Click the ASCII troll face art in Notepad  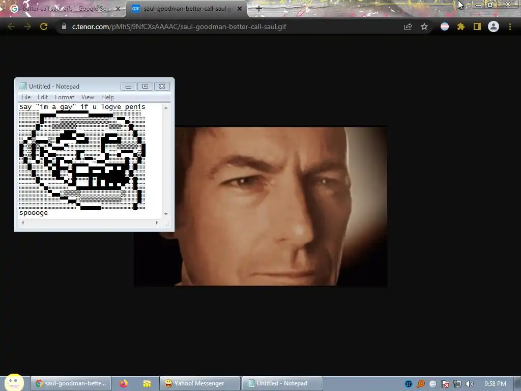(x=82, y=160)
